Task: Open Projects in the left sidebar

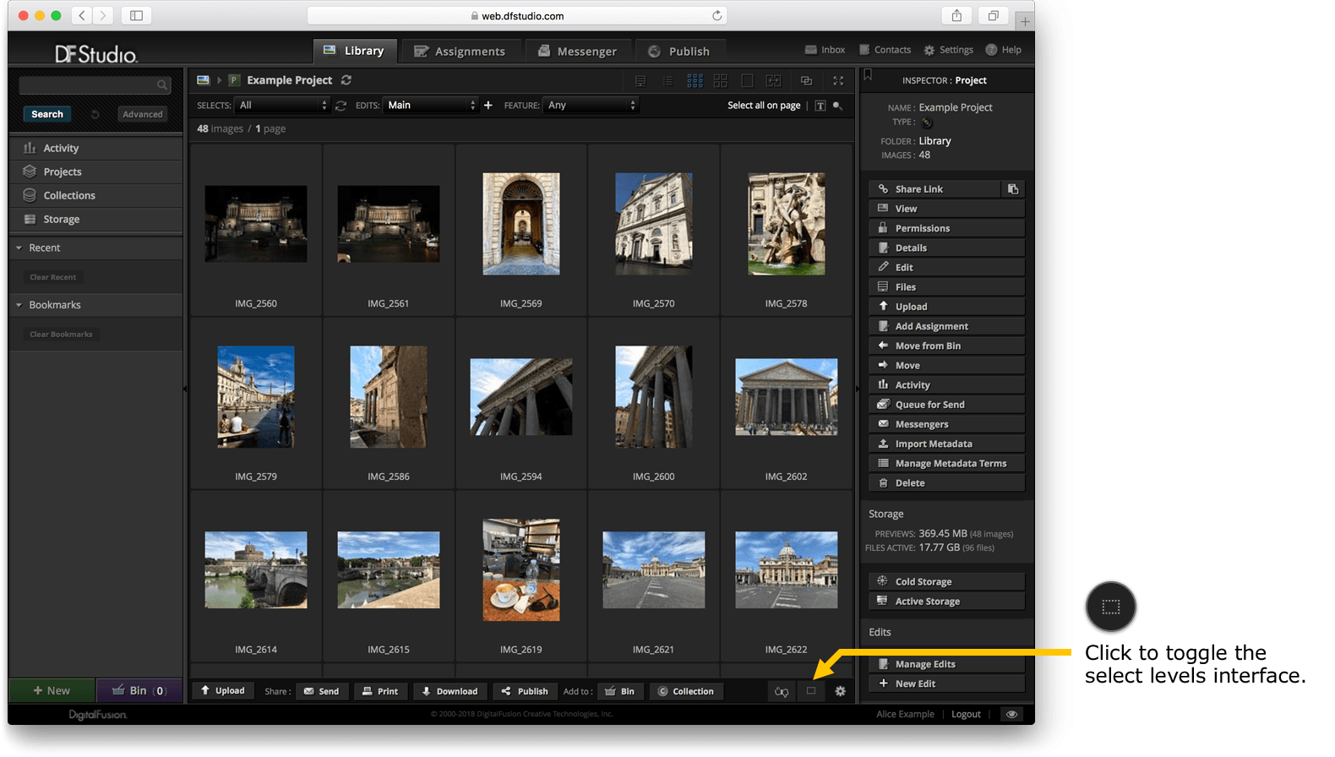Action: [x=95, y=172]
